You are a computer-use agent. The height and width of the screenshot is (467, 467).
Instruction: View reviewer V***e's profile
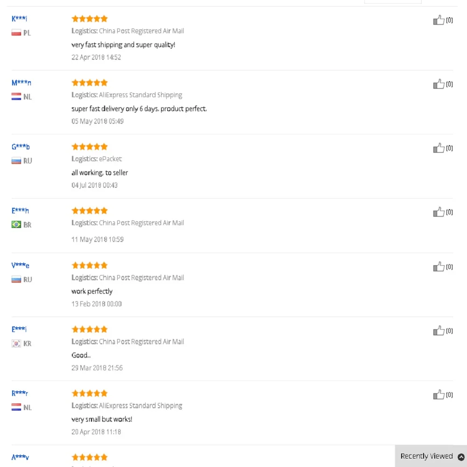point(20,265)
